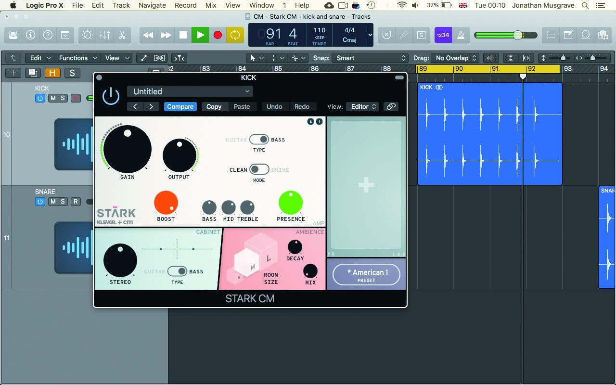This screenshot has height=385, width=616.
Task: Open the View Editor dropdown in plugin
Action: tap(362, 107)
